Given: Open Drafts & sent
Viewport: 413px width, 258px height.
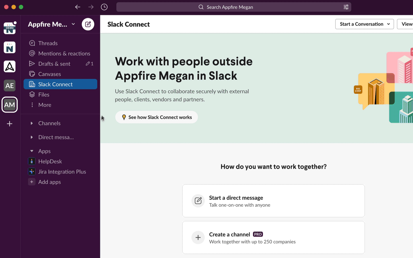Looking at the screenshot, I should 60,64.
